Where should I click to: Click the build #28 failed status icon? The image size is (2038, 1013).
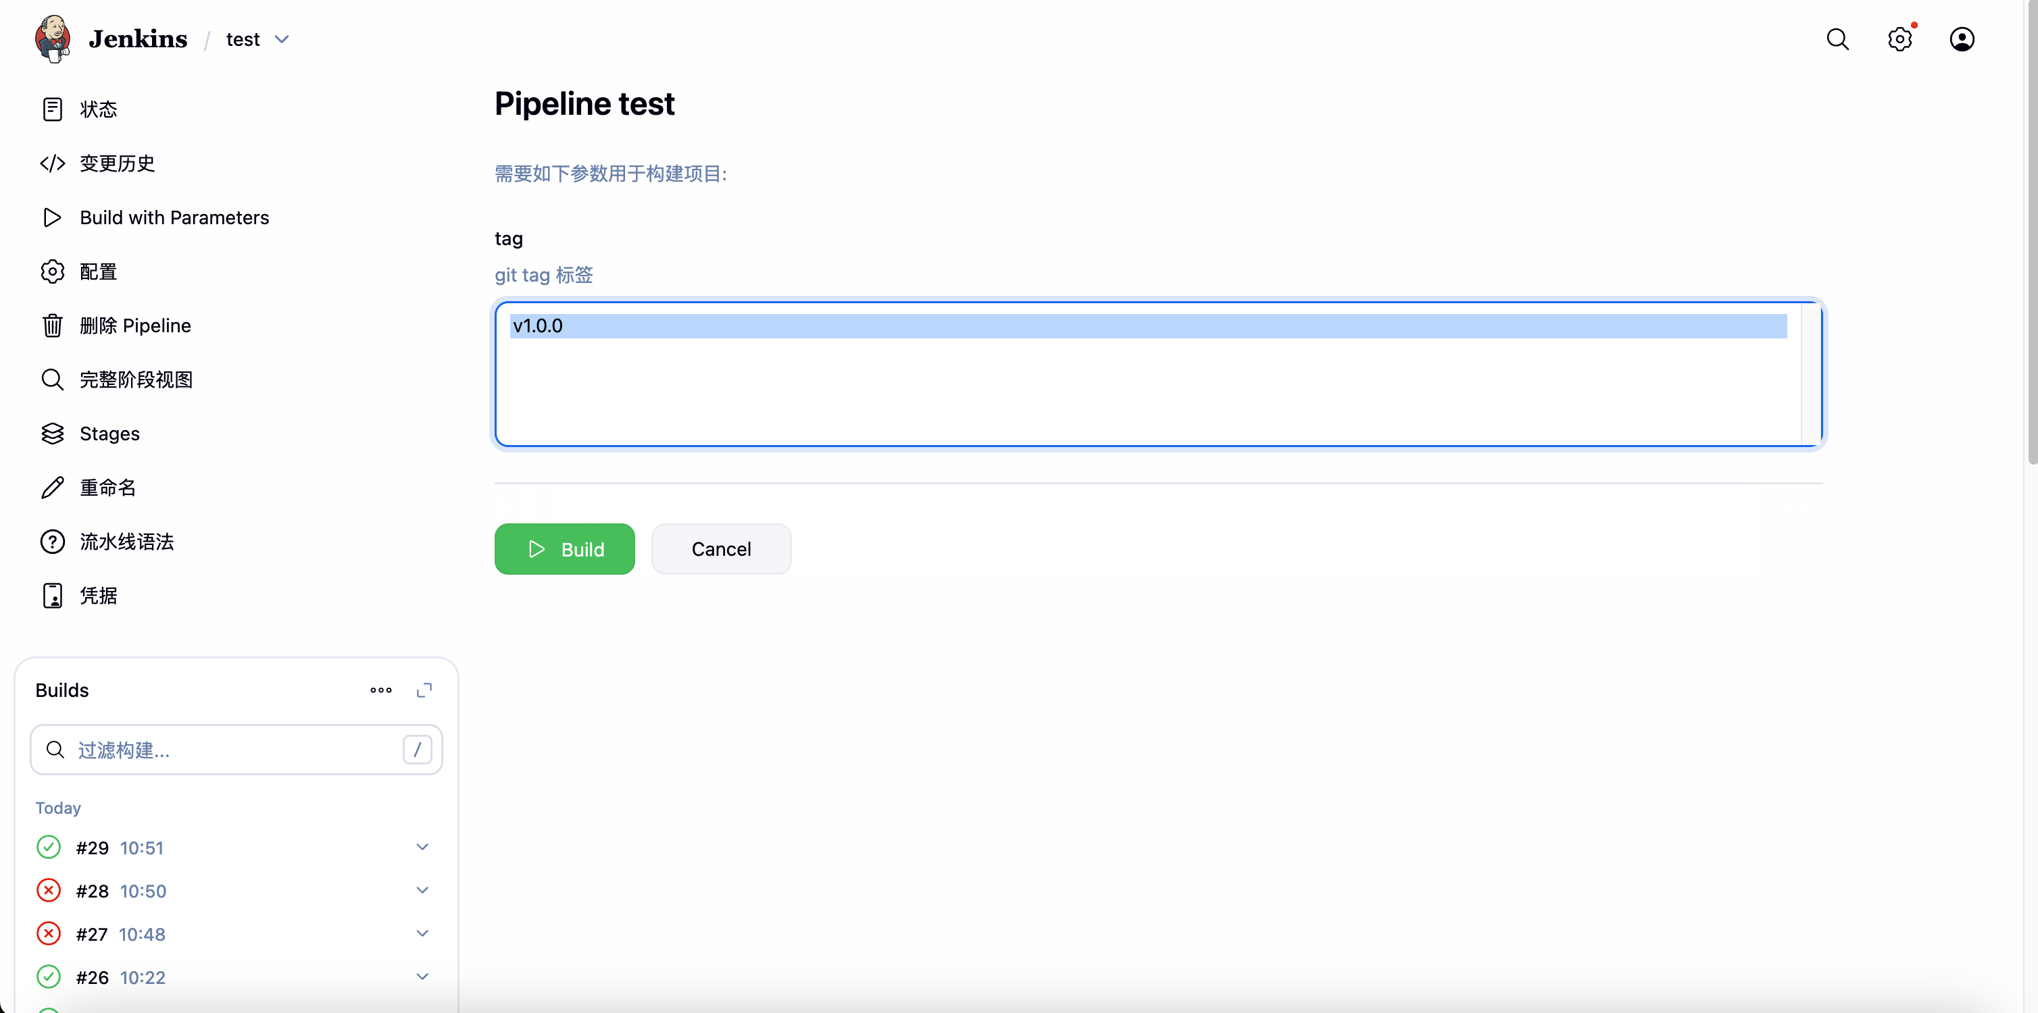coord(49,891)
